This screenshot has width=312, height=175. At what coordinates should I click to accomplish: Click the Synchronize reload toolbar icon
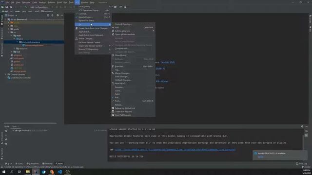pos(11,7)
